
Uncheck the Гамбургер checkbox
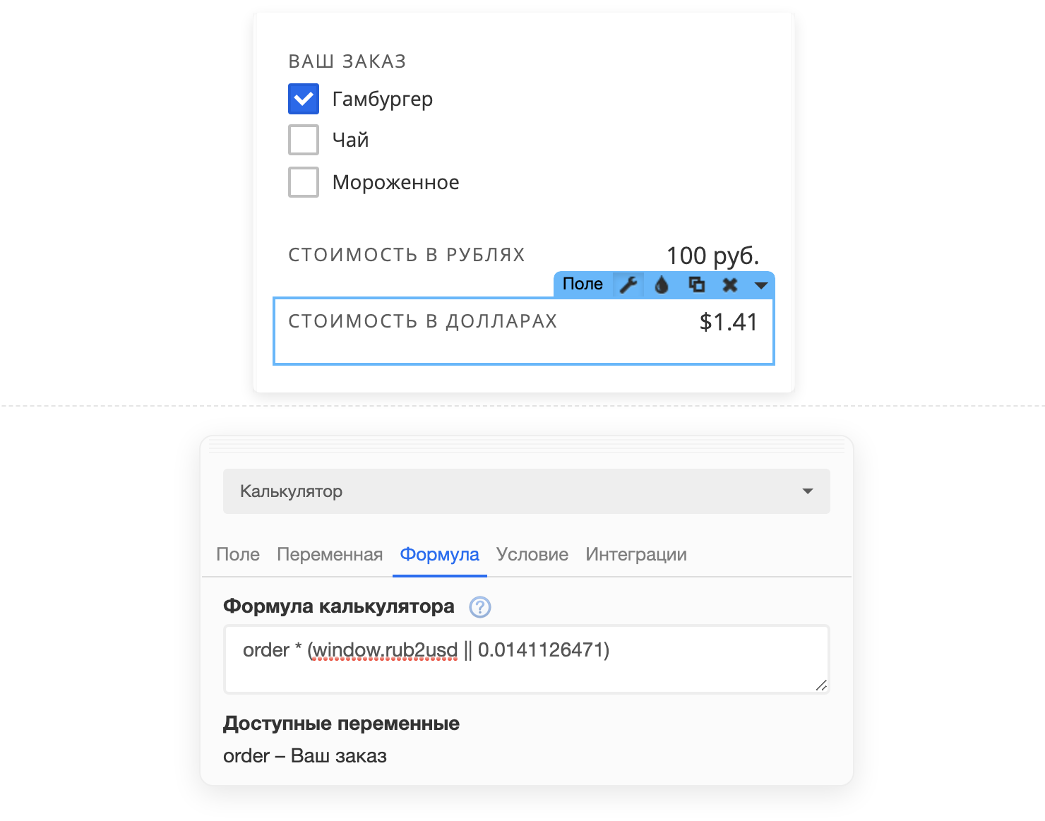(304, 99)
